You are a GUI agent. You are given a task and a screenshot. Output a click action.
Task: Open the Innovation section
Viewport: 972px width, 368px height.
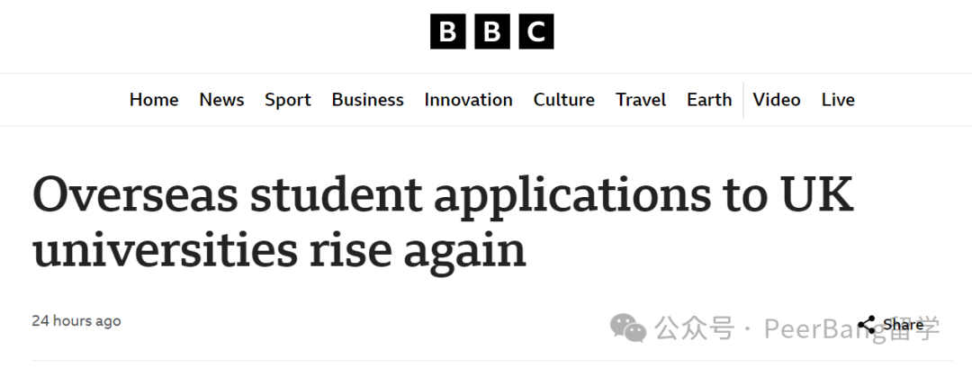click(468, 100)
